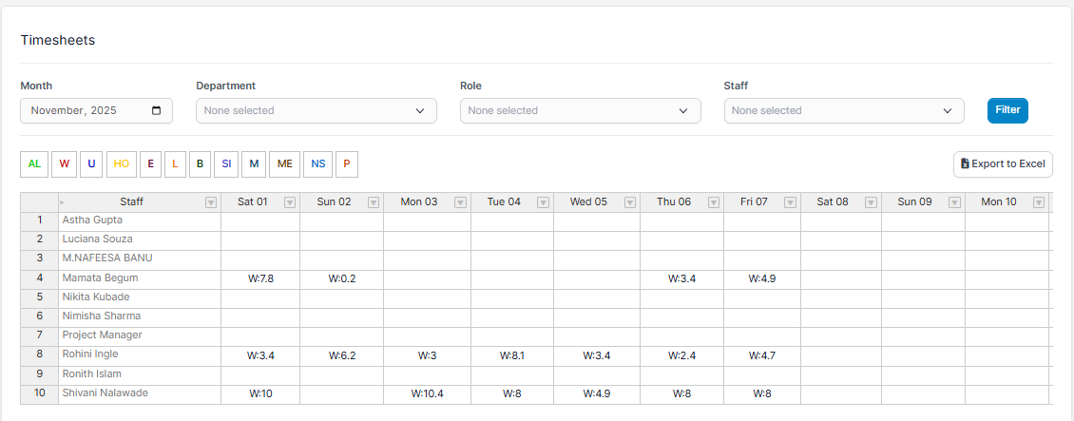
Task: Click the orange P legend swatch
Action: point(346,163)
